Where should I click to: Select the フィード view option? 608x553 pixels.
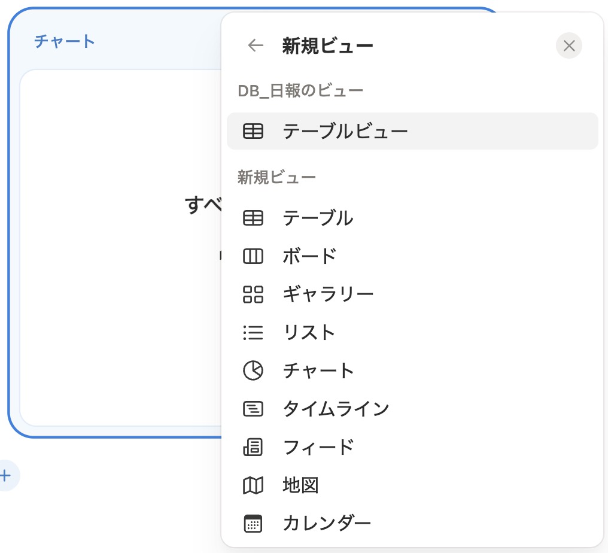click(x=318, y=447)
